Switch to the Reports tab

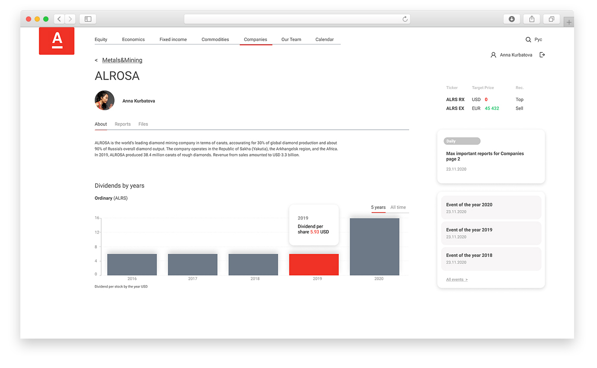[122, 124]
